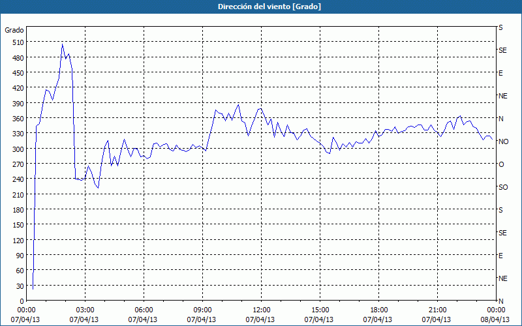
Task: Click the 420 degree axis value
Action: coord(18,88)
